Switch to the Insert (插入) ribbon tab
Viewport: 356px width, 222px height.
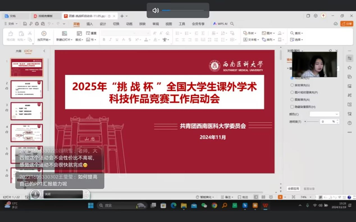(x=90, y=24)
